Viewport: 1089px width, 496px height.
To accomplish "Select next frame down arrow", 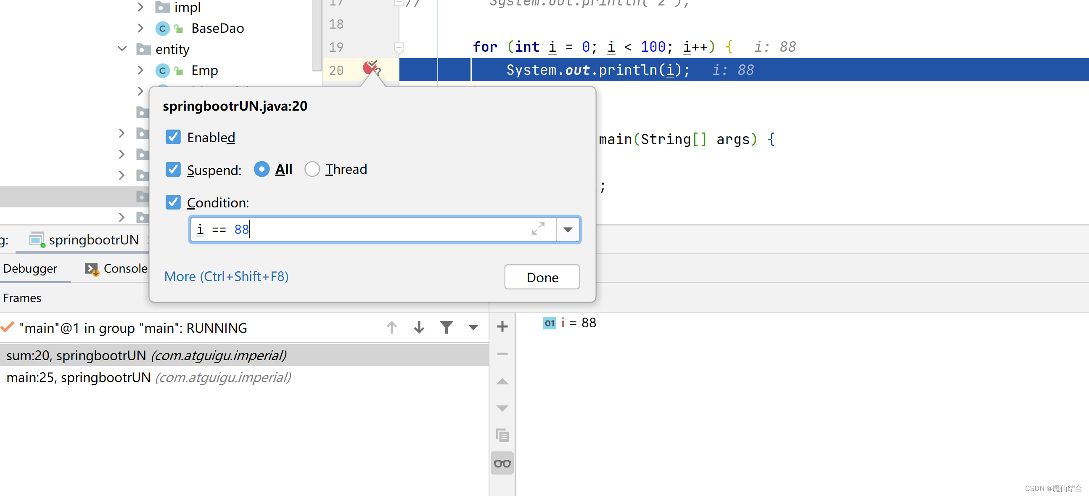I will [419, 328].
